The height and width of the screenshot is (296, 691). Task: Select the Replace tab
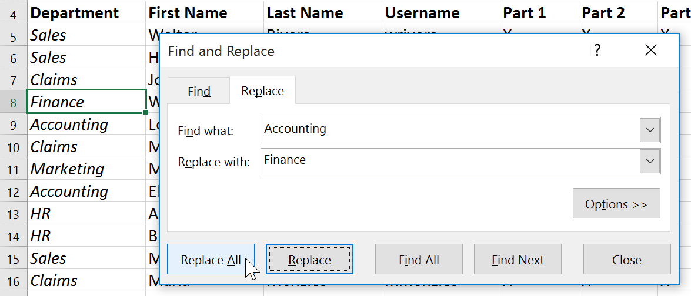click(262, 91)
